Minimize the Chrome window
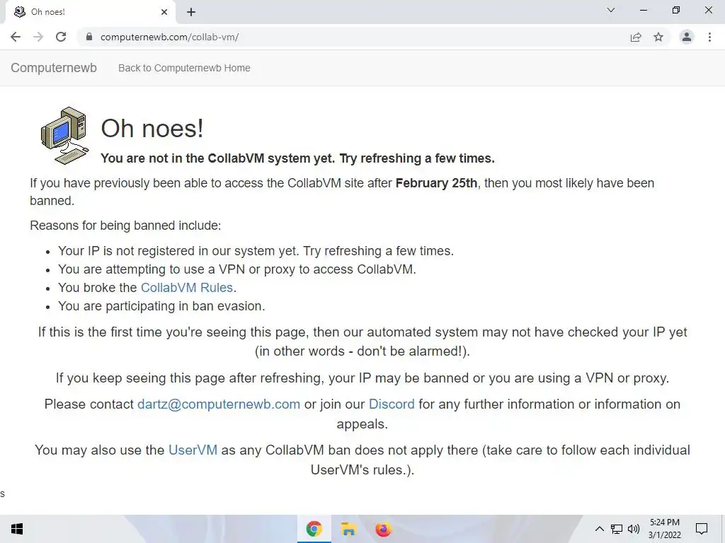Screen dimensions: 725x543 click(x=643, y=10)
